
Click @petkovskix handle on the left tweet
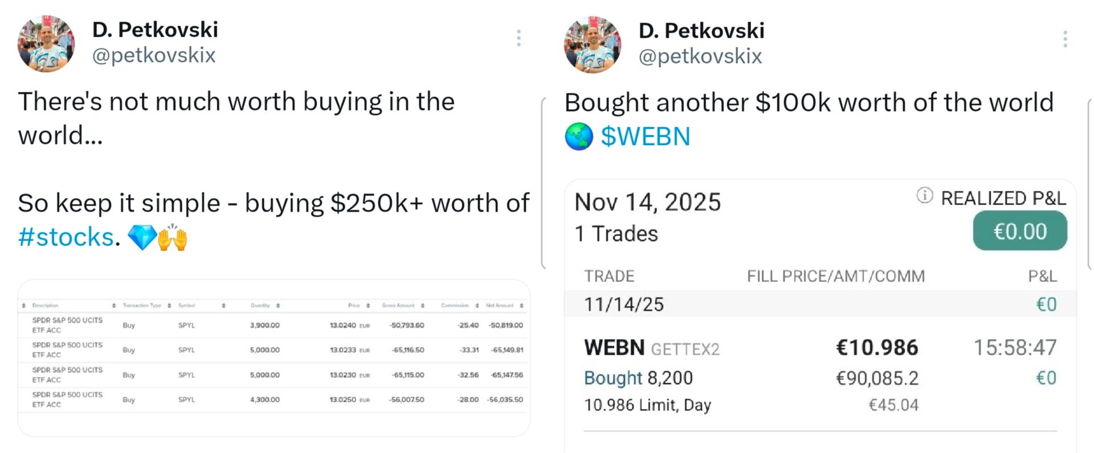pos(154,55)
